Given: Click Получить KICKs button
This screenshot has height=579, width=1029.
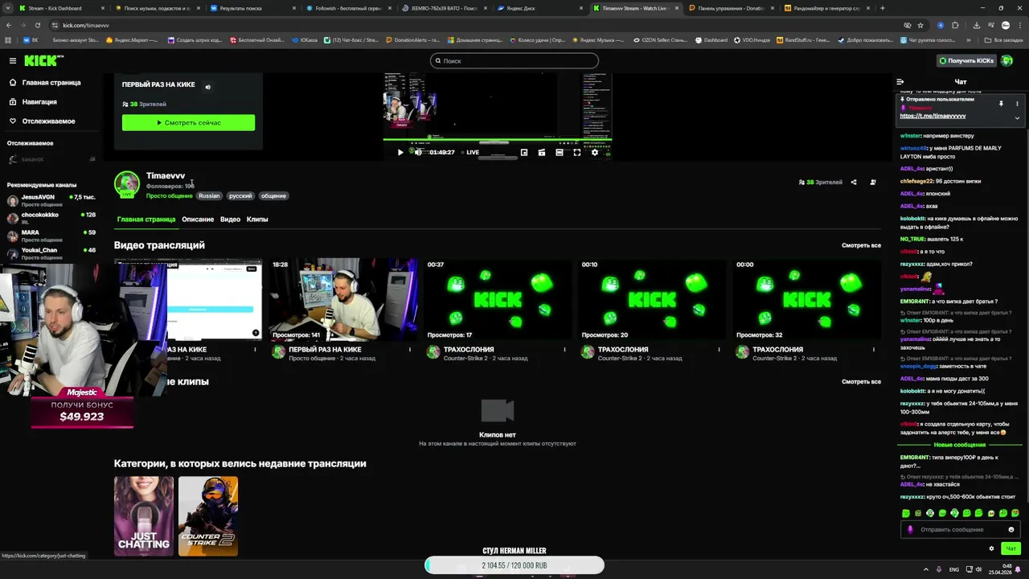Looking at the screenshot, I should (966, 61).
